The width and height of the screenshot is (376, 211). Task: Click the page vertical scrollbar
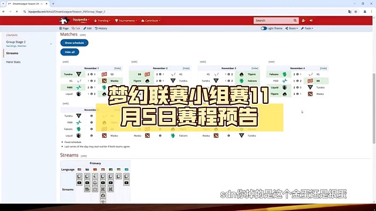click(374, 108)
